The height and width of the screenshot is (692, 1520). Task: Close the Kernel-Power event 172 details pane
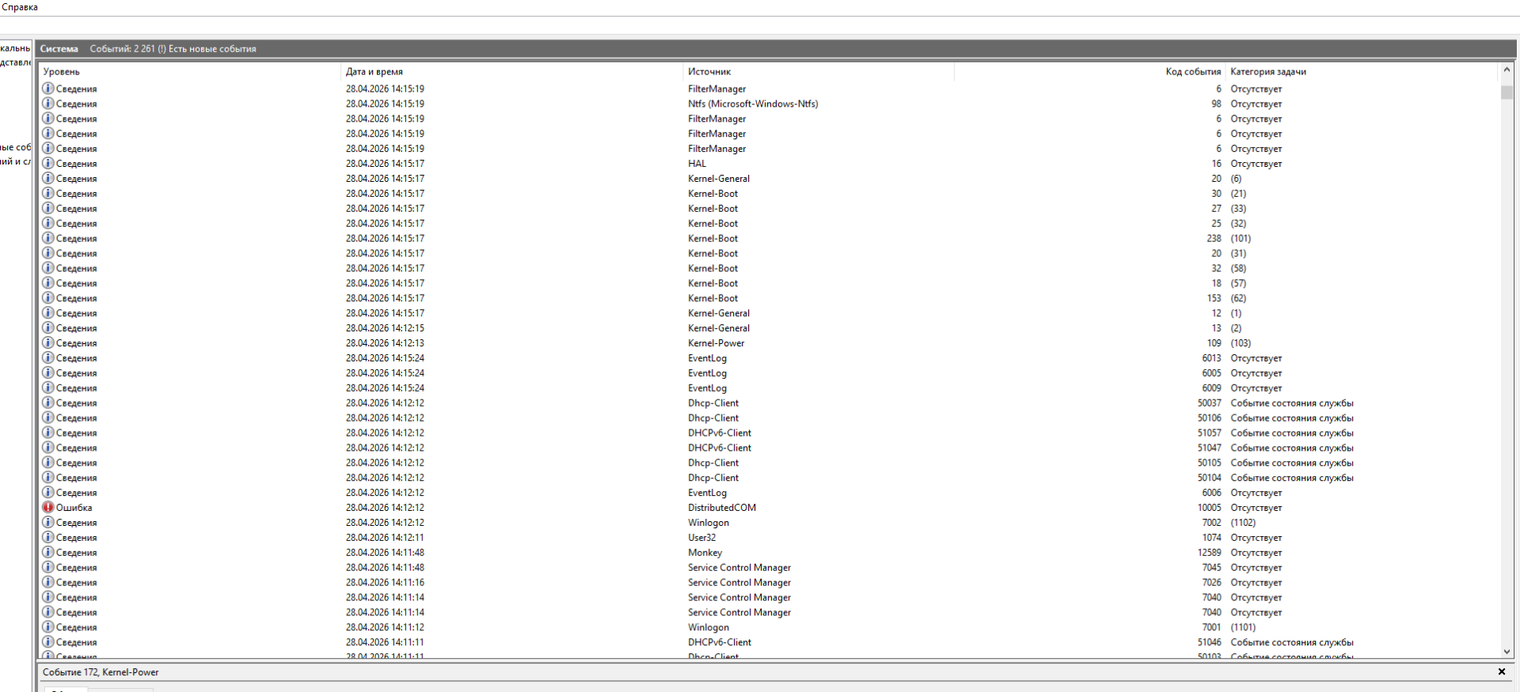coord(1501,672)
